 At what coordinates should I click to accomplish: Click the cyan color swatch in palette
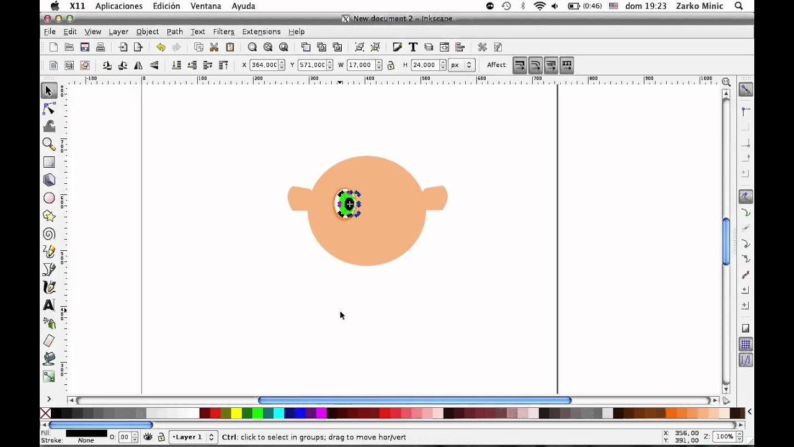(279, 413)
